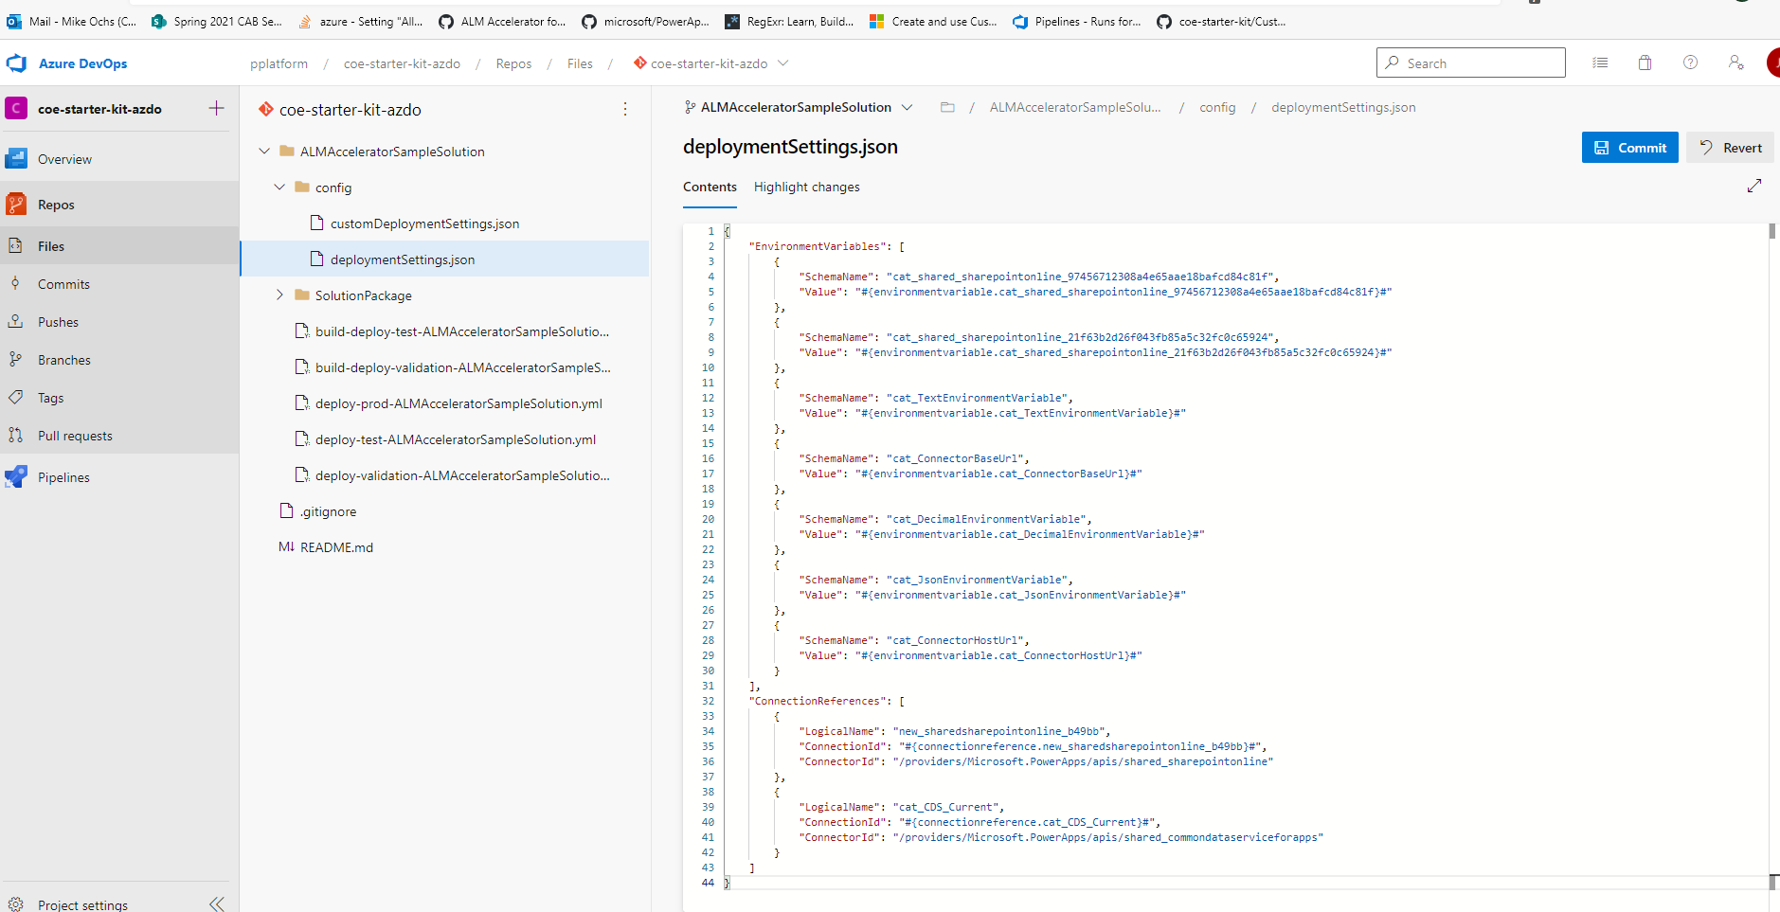Click the Revert button
This screenshot has height=912, width=1780.
1730,147
